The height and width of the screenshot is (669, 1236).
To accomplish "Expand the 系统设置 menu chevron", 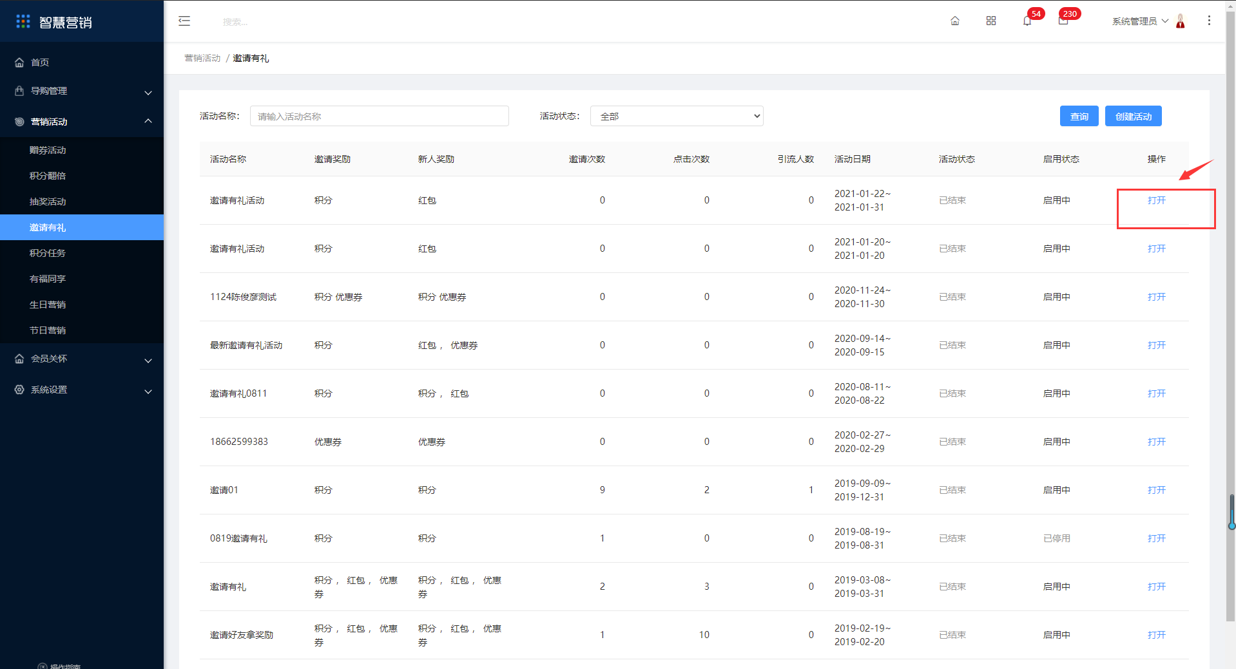I will [148, 391].
